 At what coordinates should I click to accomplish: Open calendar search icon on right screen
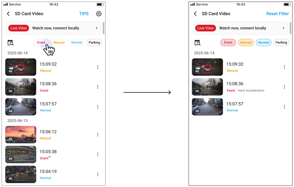tap(197, 43)
